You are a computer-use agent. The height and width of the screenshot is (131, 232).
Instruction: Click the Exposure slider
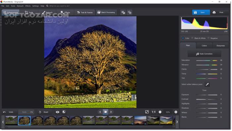207,95
